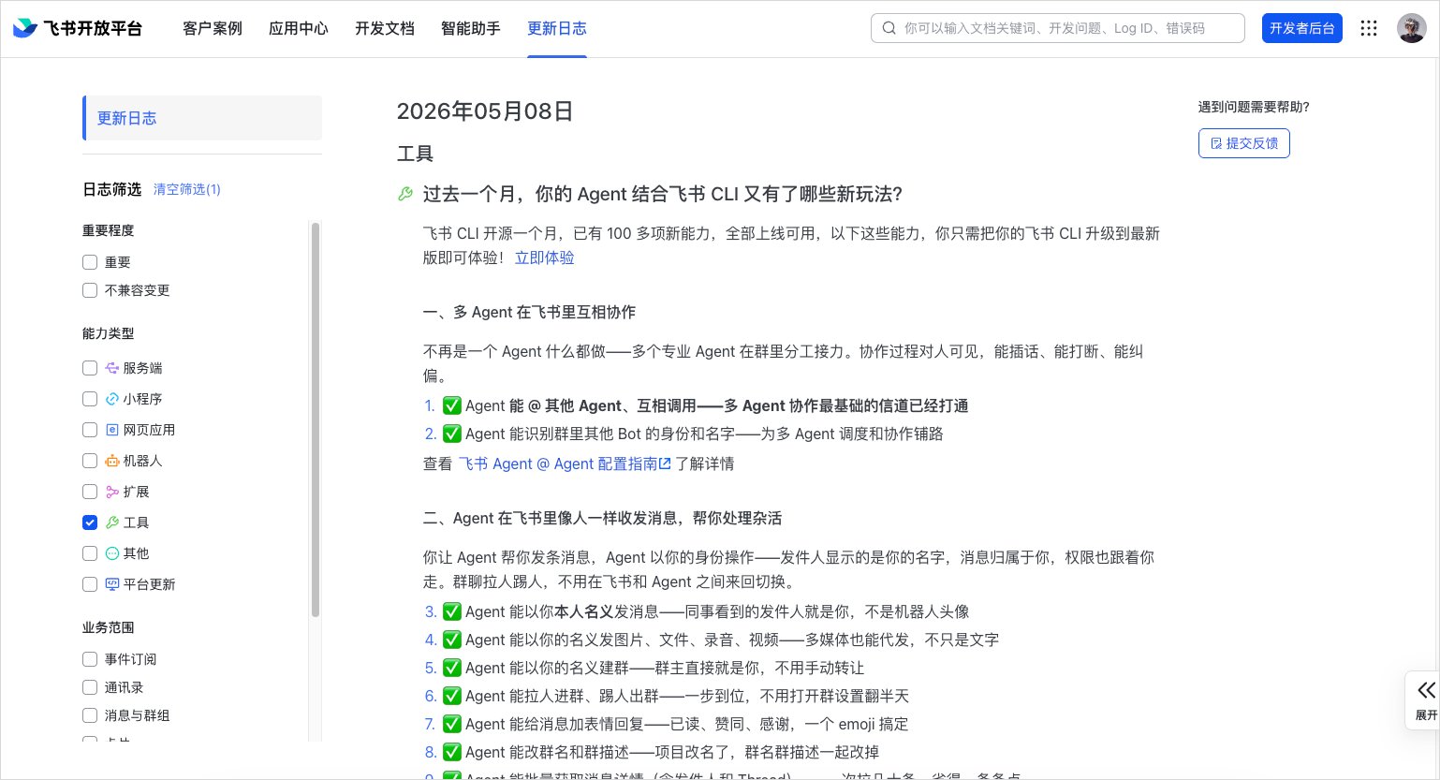This screenshot has height=780, width=1440.
Task: Click the 二、Agent 在飞书里像人一样收发消息 heading
Action: point(603,518)
